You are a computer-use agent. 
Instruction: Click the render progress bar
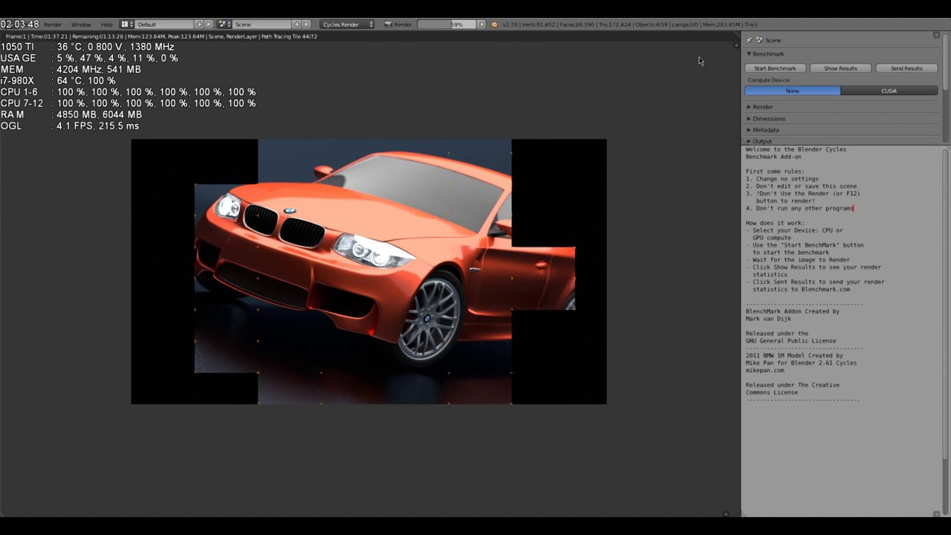[x=447, y=25]
